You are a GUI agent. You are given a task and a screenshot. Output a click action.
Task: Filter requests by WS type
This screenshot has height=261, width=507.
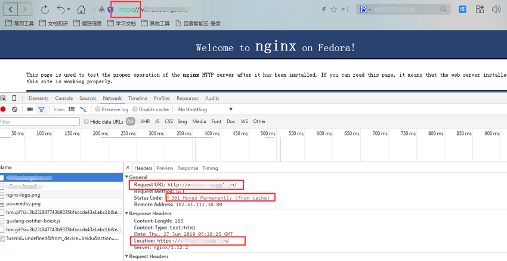[x=244, y=121]
